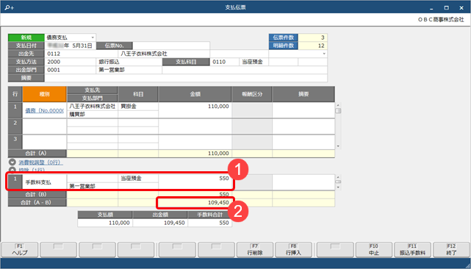Open the dropdown right of 八王子衣料株式会社 field

click(324, 54)
